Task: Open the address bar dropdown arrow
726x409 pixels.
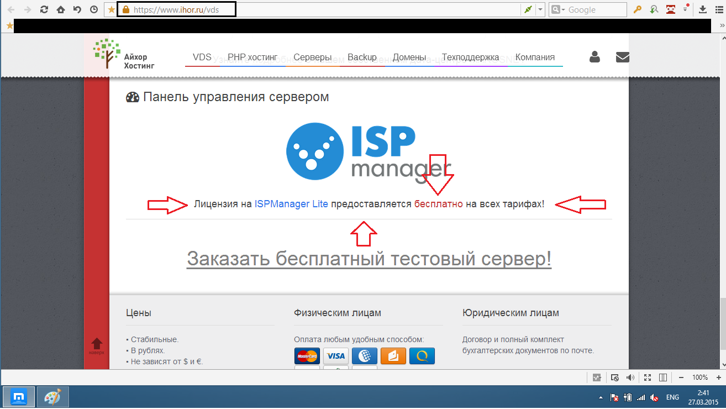Action: pyautogui.click(x=540, y=9)
